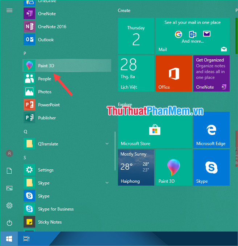Viewport: 238px width, 246px height.
Task: Open Skype for Business icon
Action: coord(29,209)
